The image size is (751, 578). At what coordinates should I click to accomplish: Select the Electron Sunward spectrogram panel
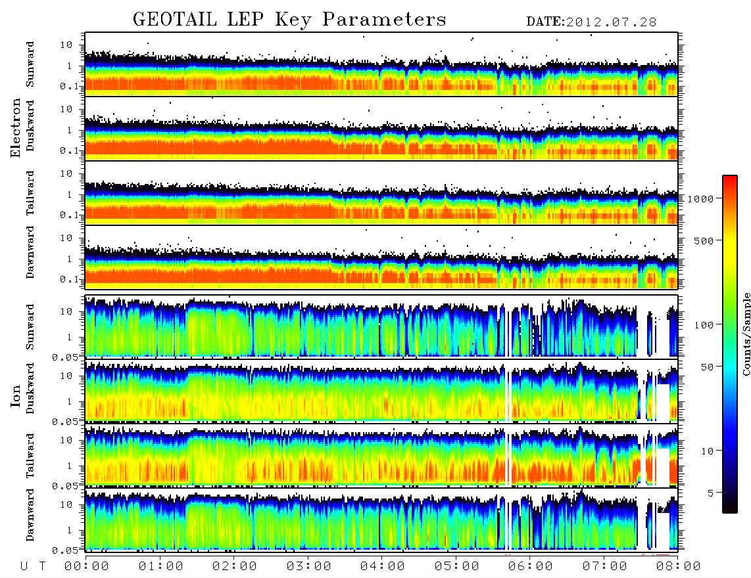(381, 64)
